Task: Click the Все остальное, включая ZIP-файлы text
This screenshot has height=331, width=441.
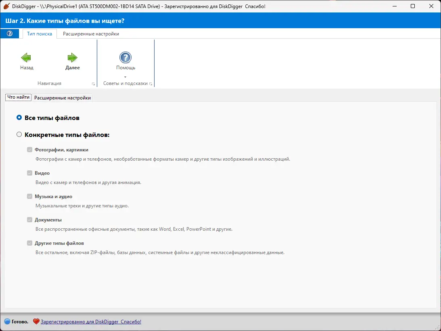Action: (x=160, y=252)
